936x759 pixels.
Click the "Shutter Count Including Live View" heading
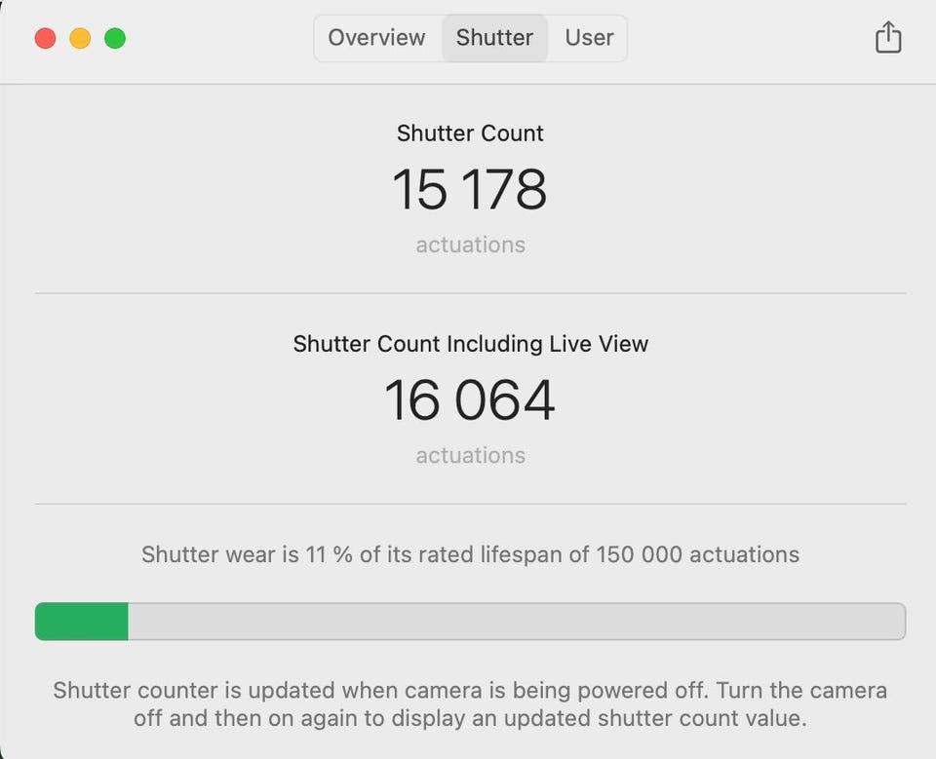[x=470, y=344]
